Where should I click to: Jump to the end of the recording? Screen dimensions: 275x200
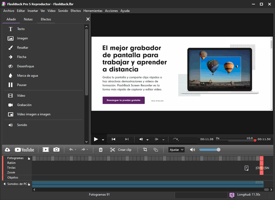coord(127,139)
